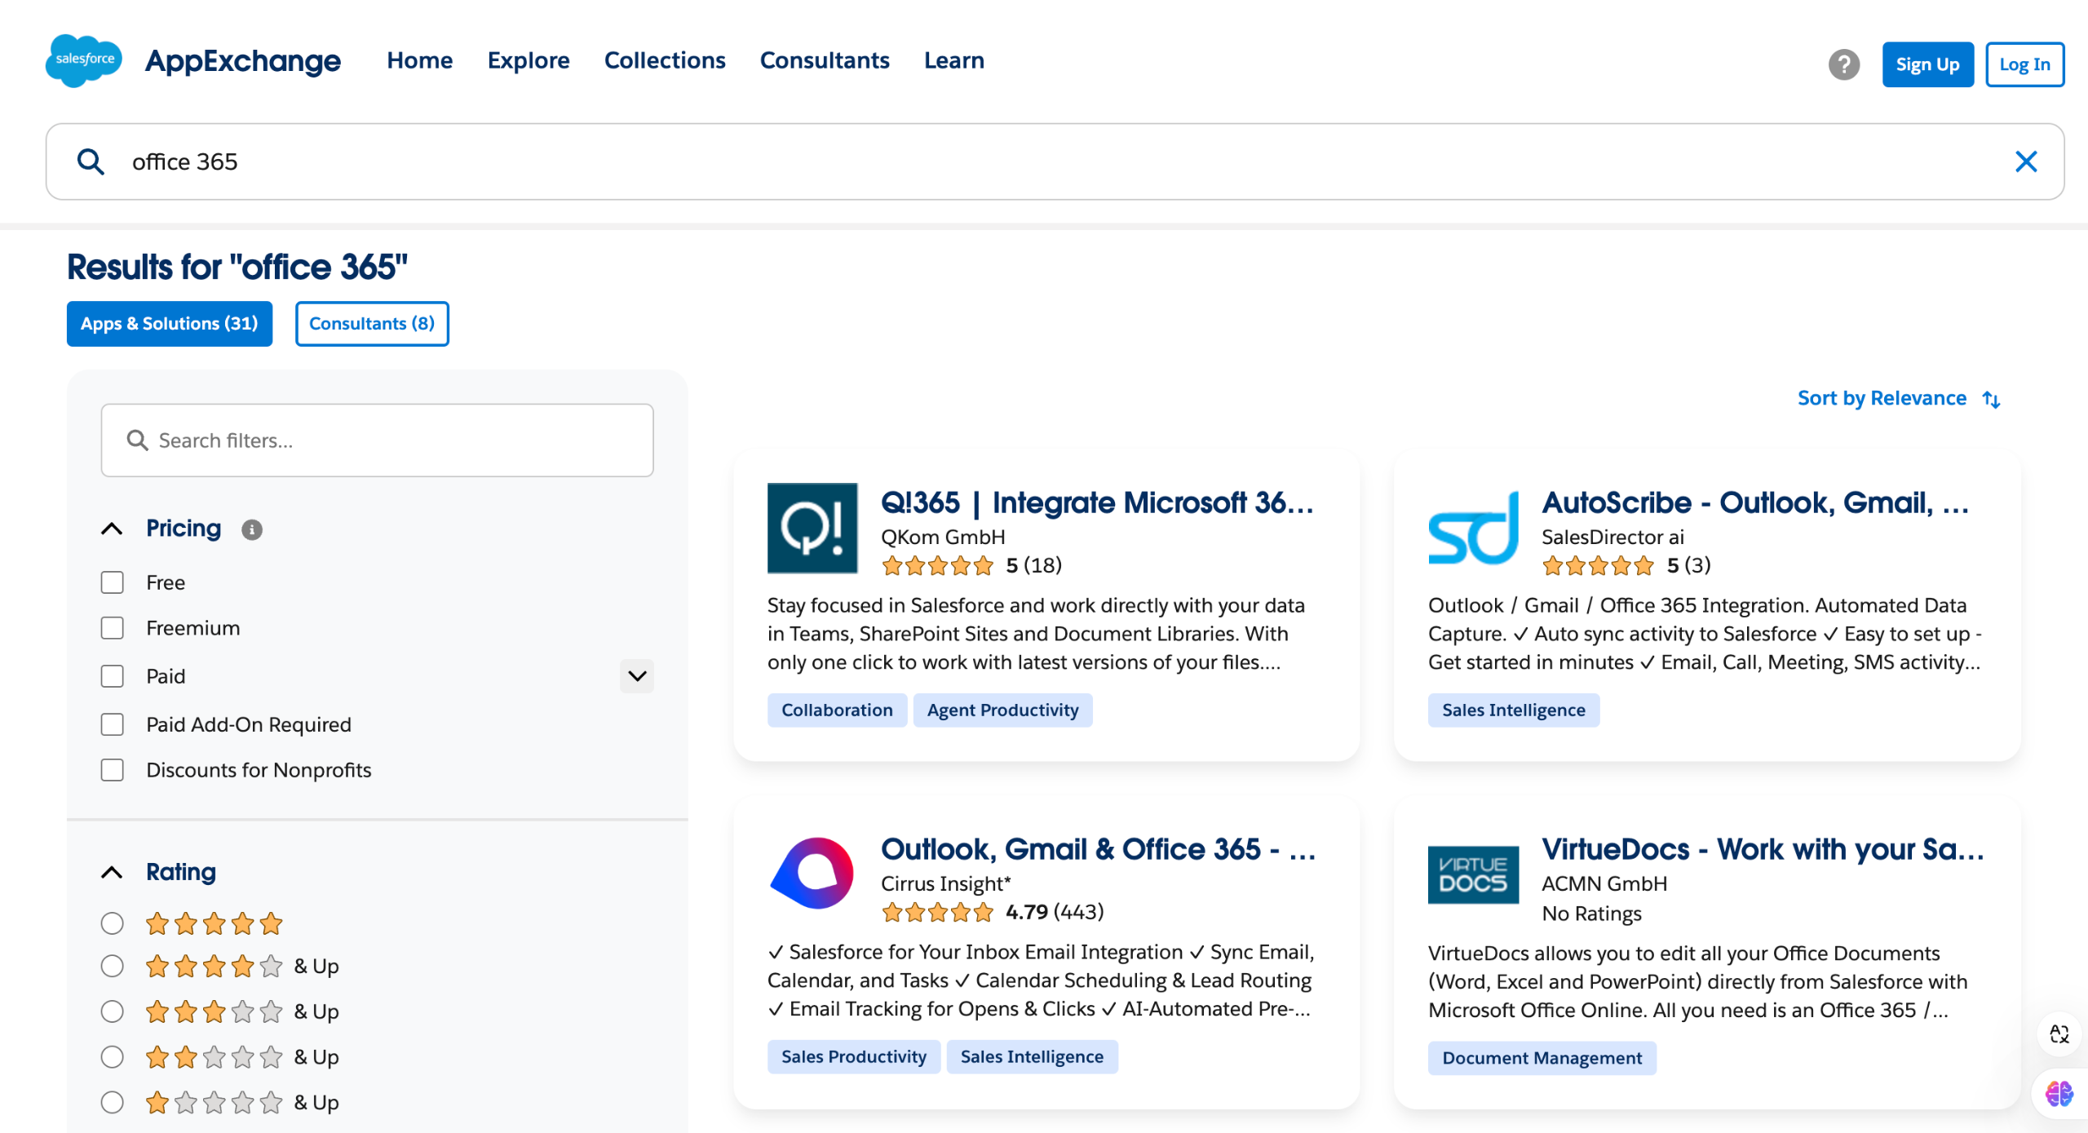
Task: Click the Salesforce cloud logo
Action: pos(84,60)
